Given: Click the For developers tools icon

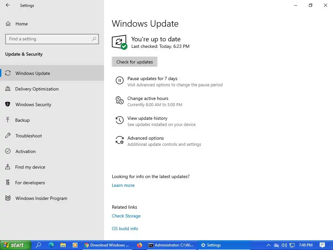Looking at the screenshot, I should tap(8, 182).
